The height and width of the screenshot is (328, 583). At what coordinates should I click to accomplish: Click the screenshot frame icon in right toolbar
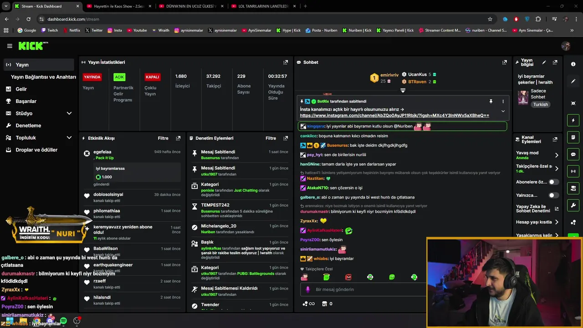coord(573,103)
